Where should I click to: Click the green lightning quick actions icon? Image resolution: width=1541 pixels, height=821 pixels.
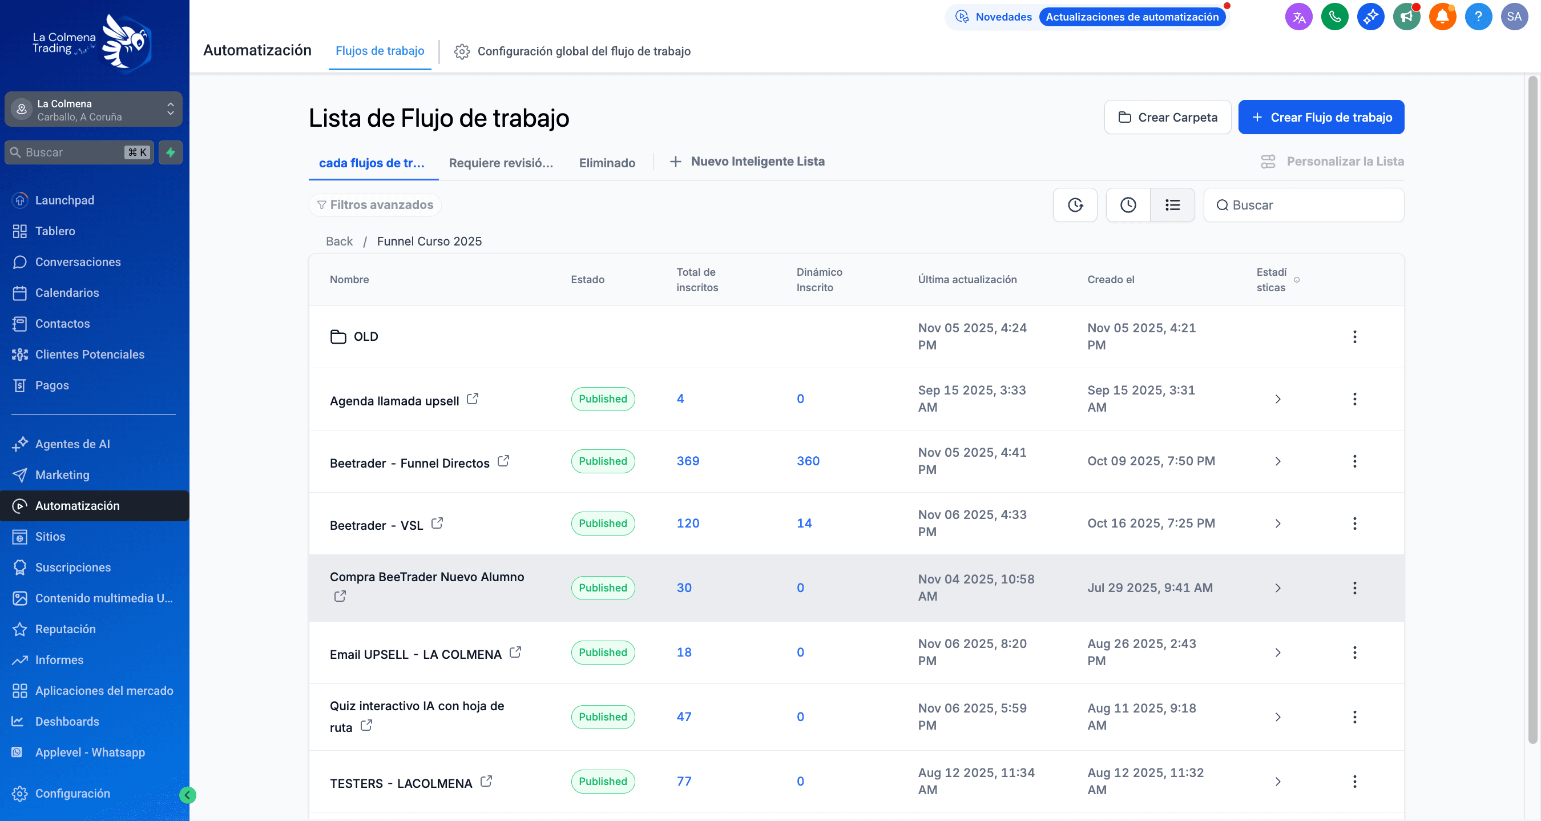171,152
